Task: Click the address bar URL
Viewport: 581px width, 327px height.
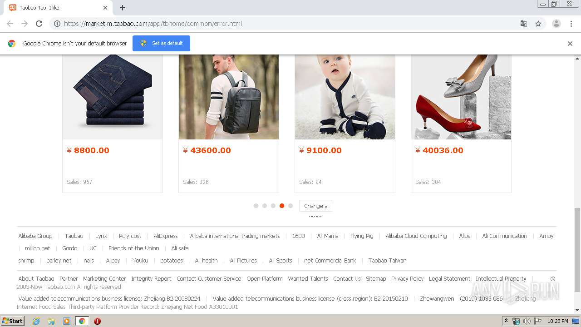Action: [x=153, y=24]
